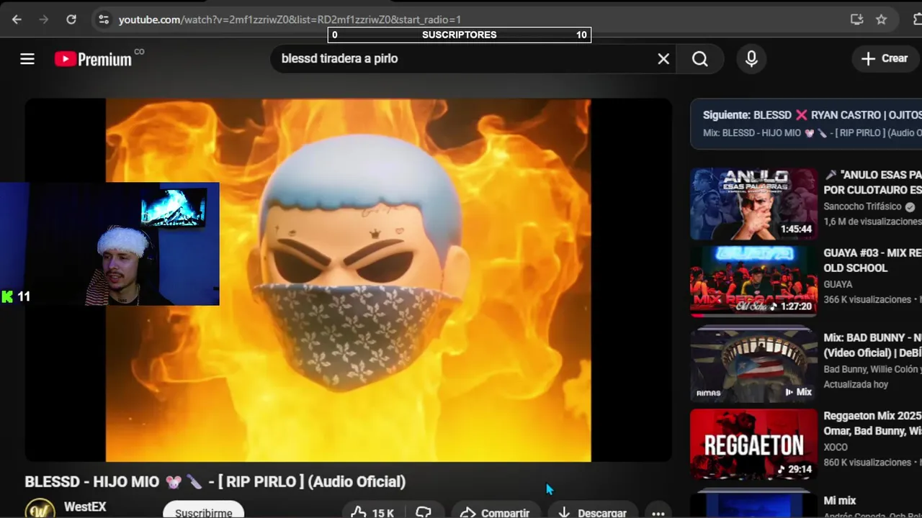922x518 pixels.
Task: Click '366 K visualizaciones' text
Action: 868,299
